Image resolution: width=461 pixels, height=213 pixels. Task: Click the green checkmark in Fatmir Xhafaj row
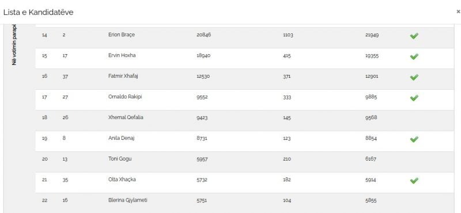click(414, 77)
